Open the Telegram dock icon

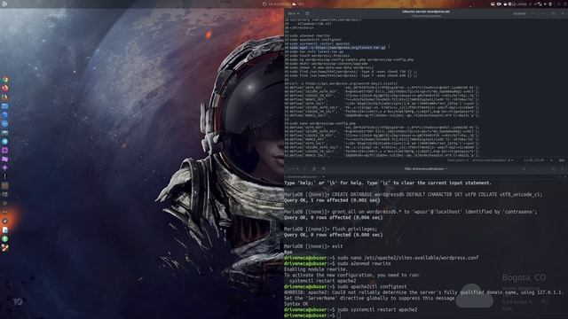coord(5,142)
